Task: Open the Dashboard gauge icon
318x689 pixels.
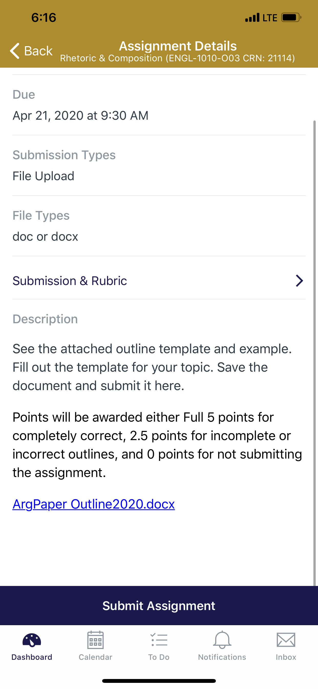Action: (x=32, y=640)
